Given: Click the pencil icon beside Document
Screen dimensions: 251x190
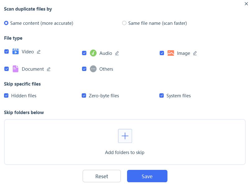Looking at the screenshot, I should pos(48,69).
